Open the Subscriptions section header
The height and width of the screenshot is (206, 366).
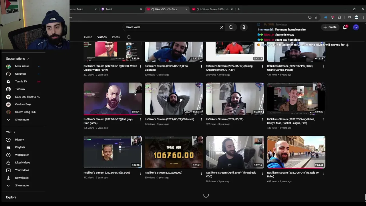point(17,59)
